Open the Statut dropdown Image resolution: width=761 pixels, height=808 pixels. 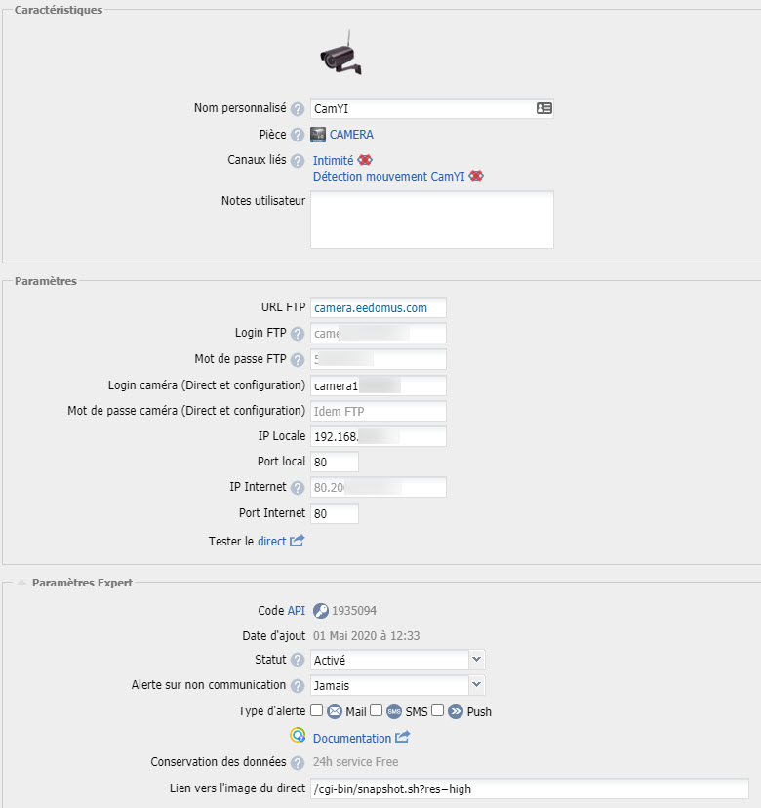pos(398,660)
